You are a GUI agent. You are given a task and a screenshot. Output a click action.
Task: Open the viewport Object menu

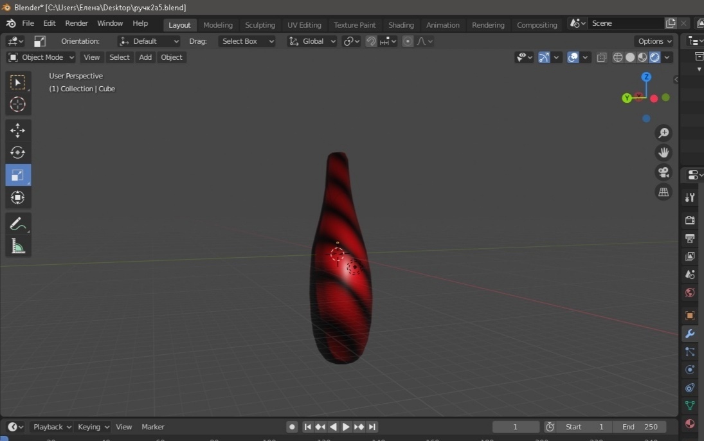pos(172,57)
